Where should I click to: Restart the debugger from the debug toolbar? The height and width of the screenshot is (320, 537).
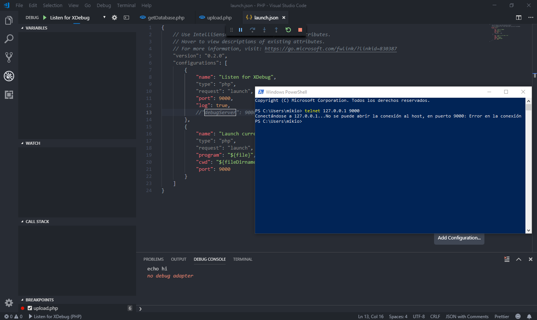click(x=288, y=30)
